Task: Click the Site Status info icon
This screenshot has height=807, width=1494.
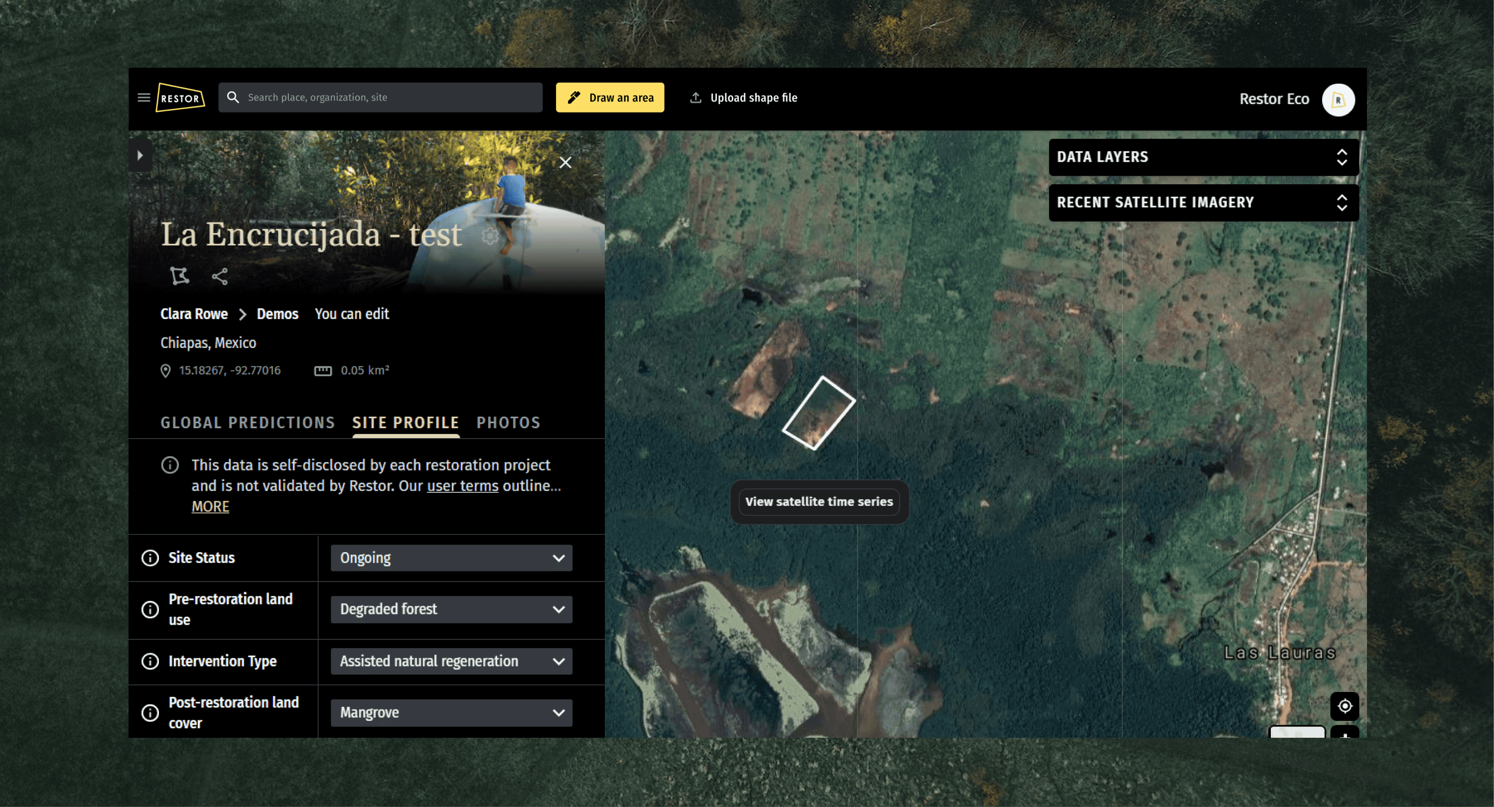Action: (x=150, y=558)
